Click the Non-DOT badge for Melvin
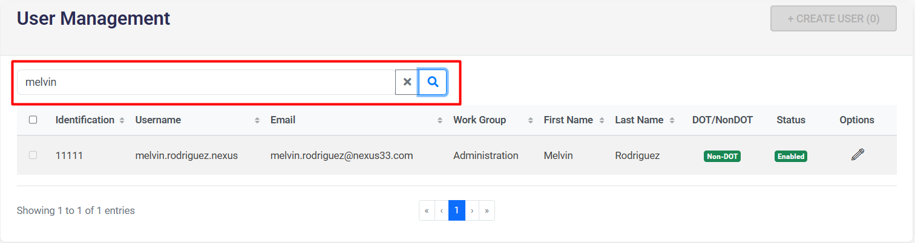Viewport: 915px width, 243px height. click(722, 156)
